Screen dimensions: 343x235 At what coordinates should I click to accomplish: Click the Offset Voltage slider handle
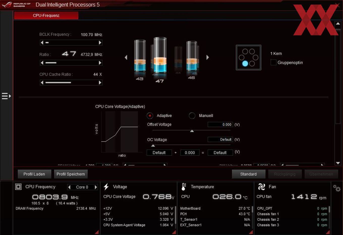point(192,131)
